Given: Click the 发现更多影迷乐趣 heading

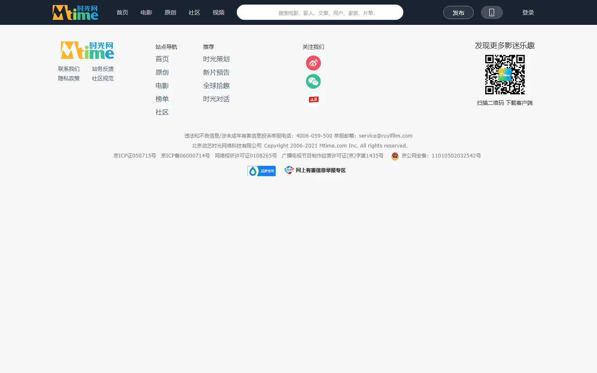Looking at the screenshot, I should click(505, 46).
